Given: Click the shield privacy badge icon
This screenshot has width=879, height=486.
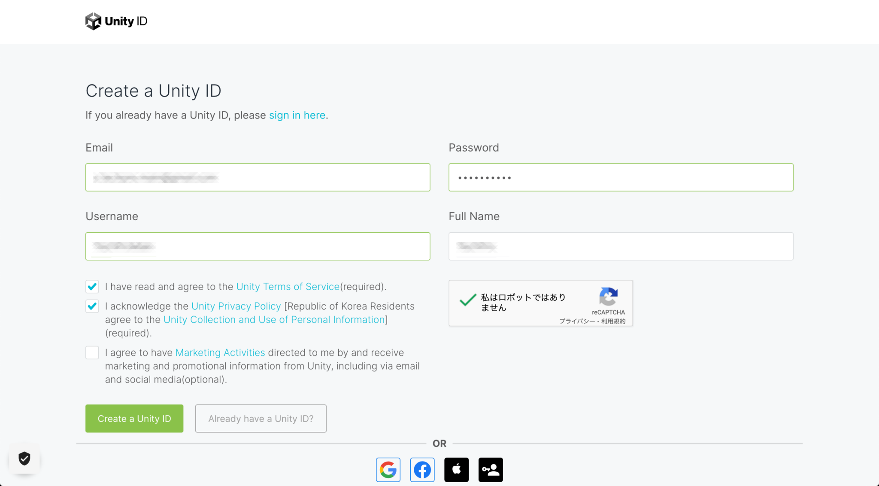Looking at the screenshot, I should click(24, 459).
